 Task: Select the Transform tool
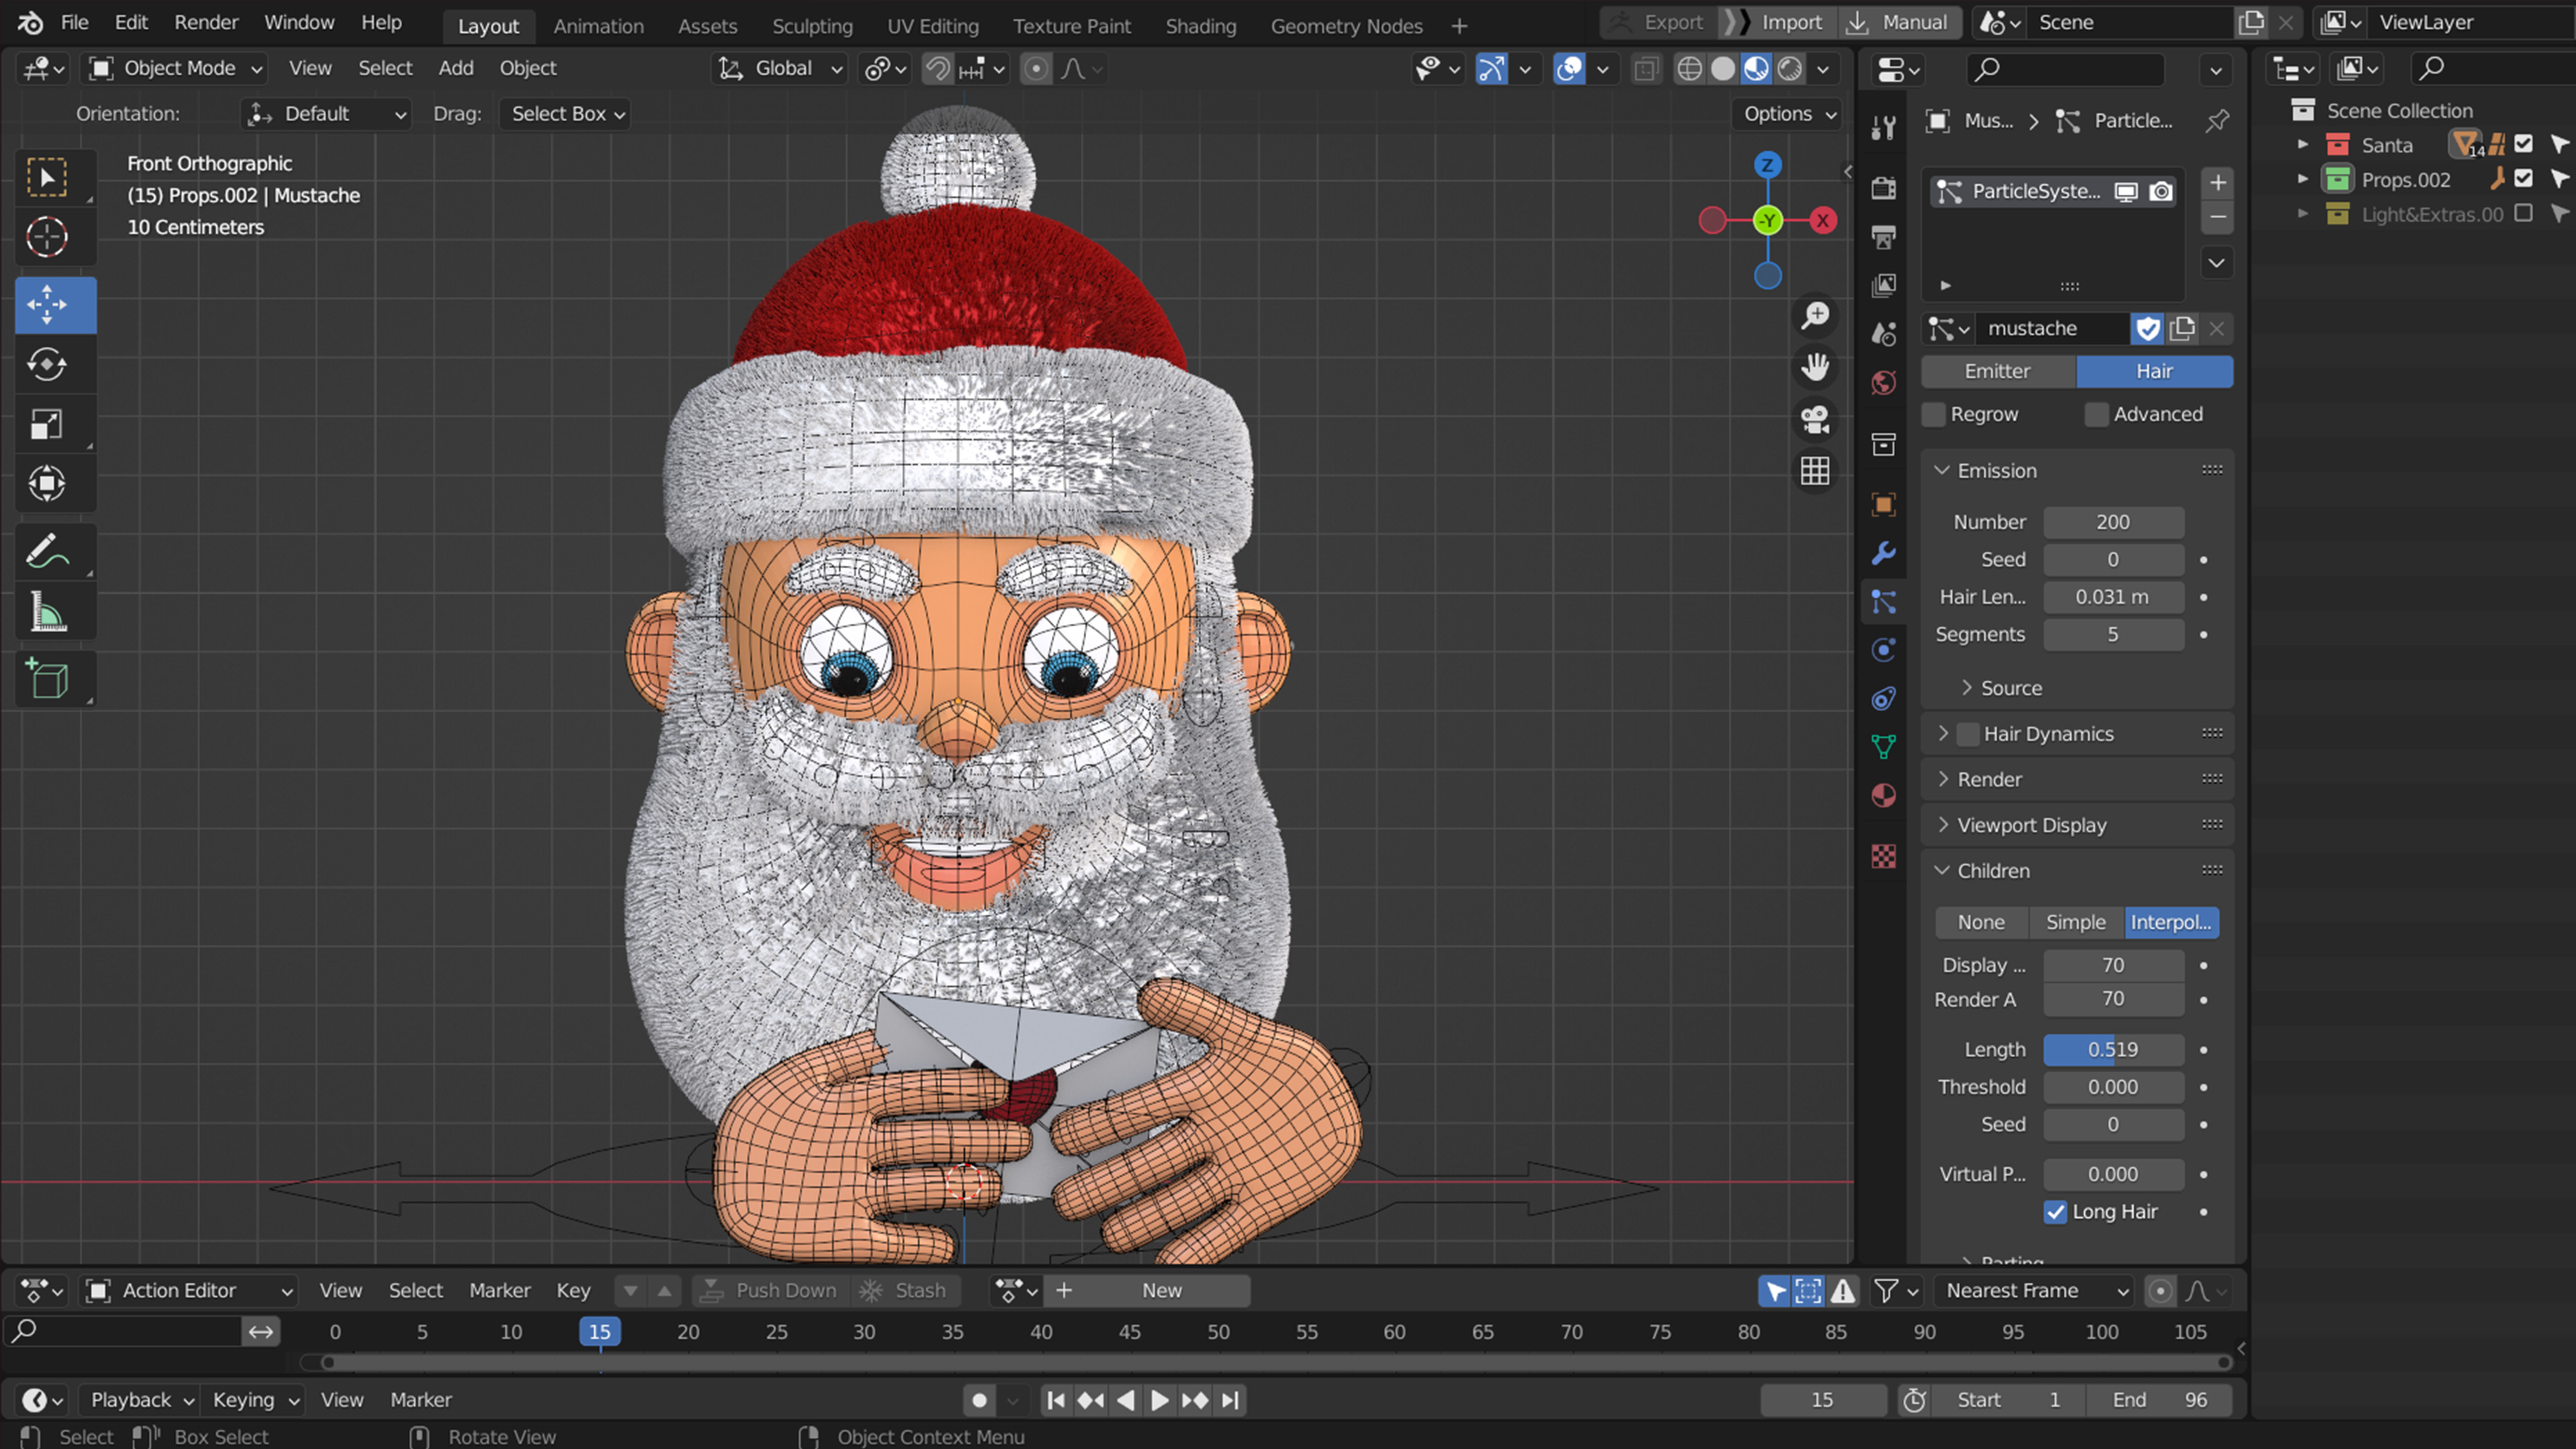click(x=47, y=484)
